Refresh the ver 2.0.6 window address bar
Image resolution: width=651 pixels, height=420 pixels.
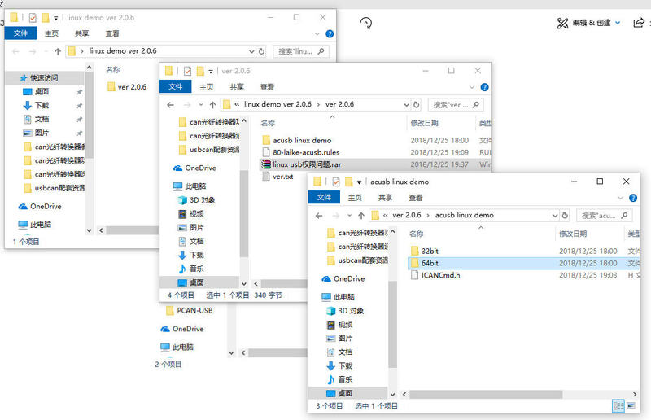(x=417, y=105)
